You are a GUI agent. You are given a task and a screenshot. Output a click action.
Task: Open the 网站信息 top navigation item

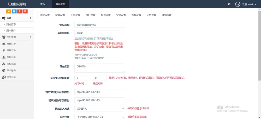coord(61,4)
